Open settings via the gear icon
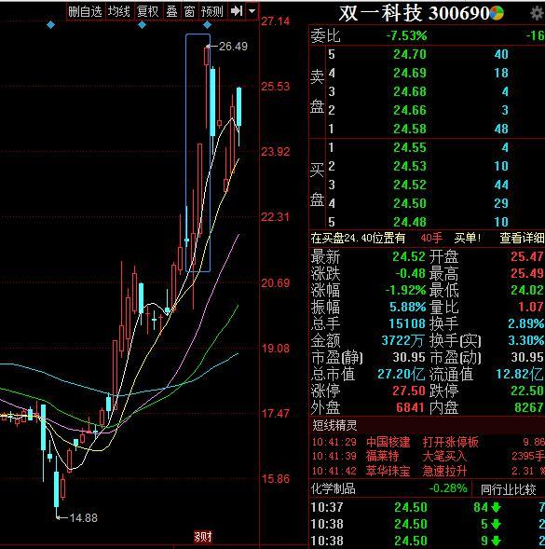The width and height of the screenshot is (545, 549). tap(537, 14)
